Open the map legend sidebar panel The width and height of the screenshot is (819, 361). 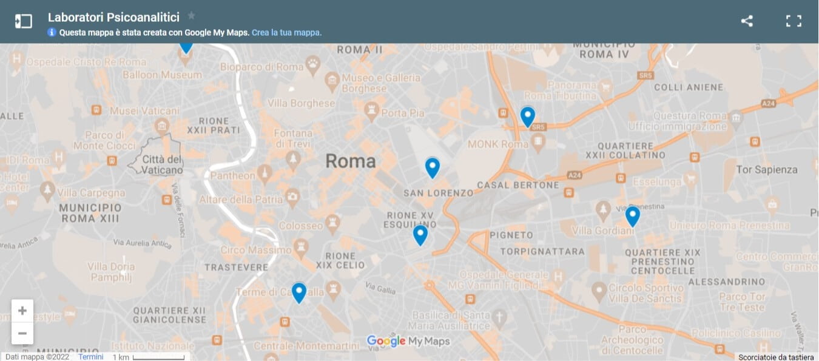click(x=23, y=21)
